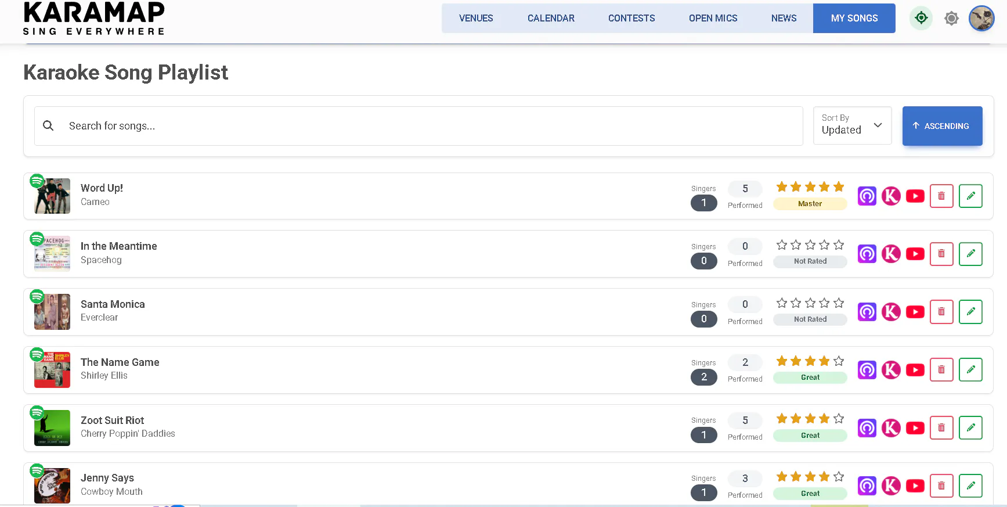Open the user profile avatar
This screenshot has height=507, width=1007.
[981, 19]
